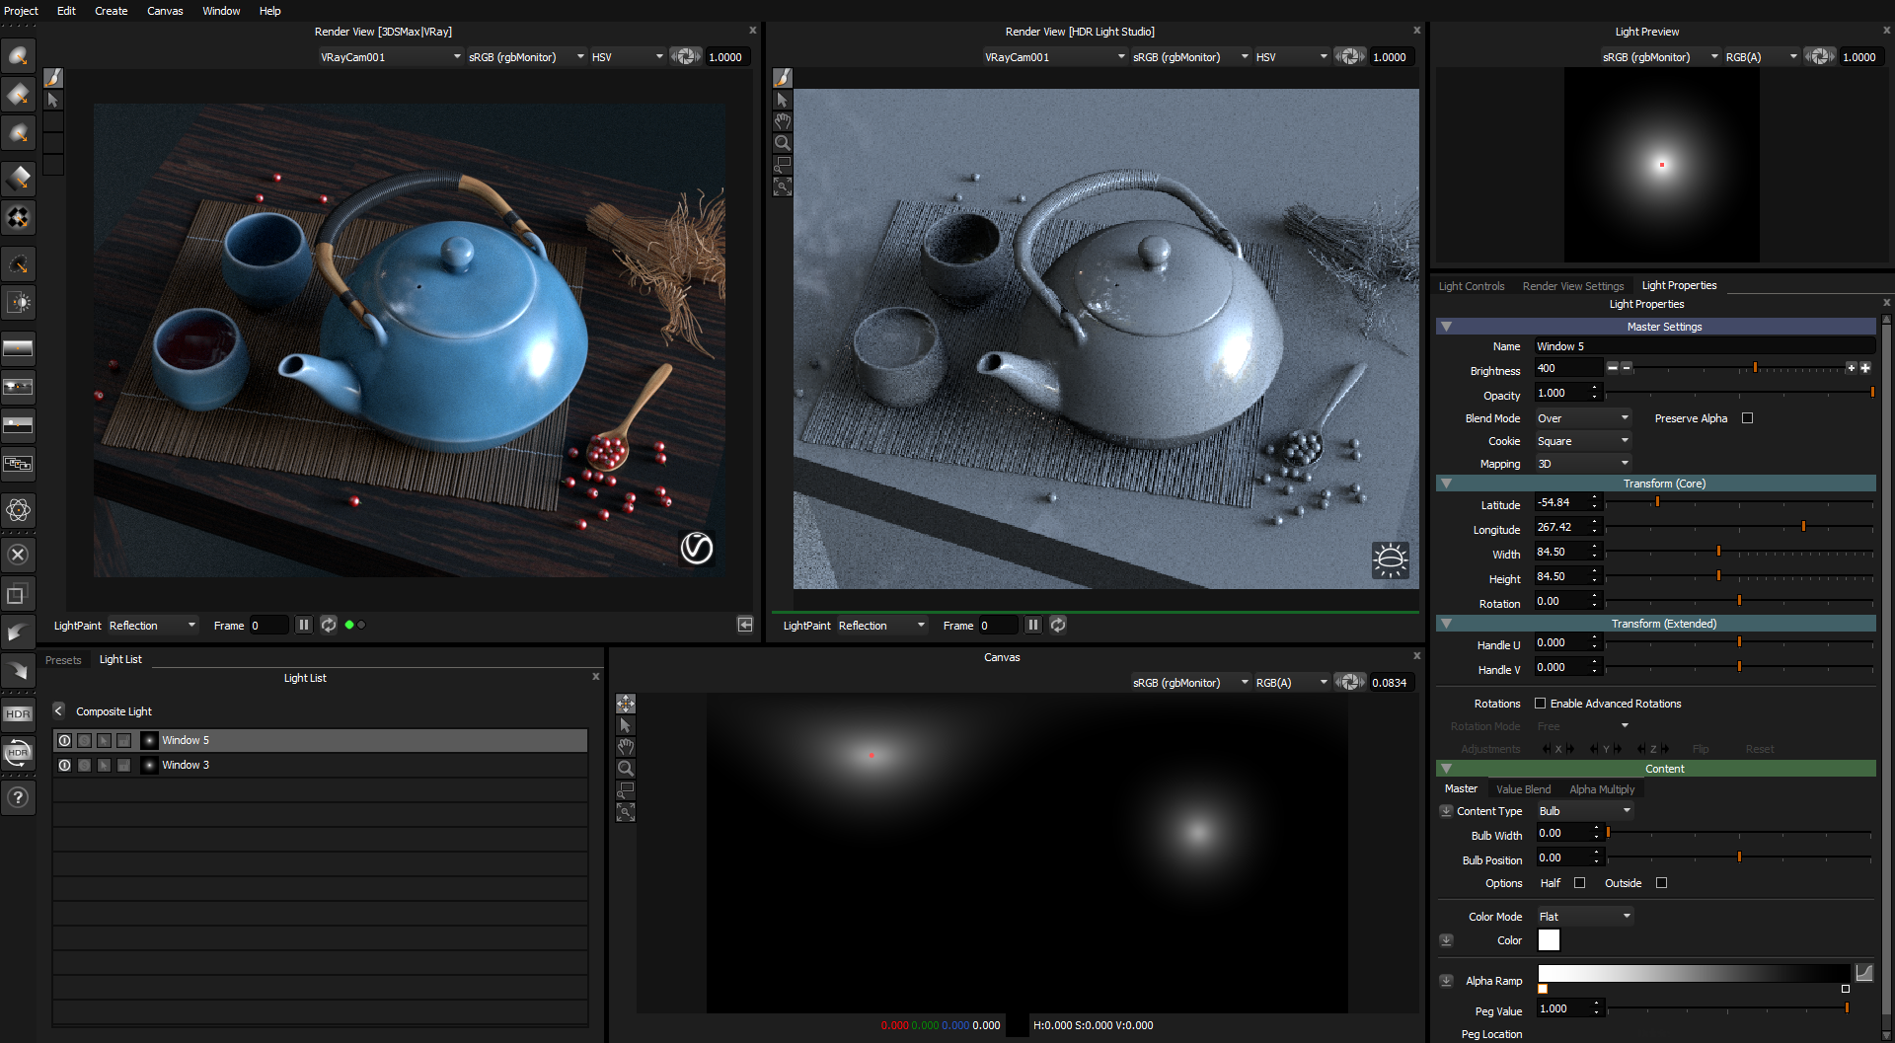Toggle Window 3 light on/off
1895x1043 pixels.
(64, 765)
